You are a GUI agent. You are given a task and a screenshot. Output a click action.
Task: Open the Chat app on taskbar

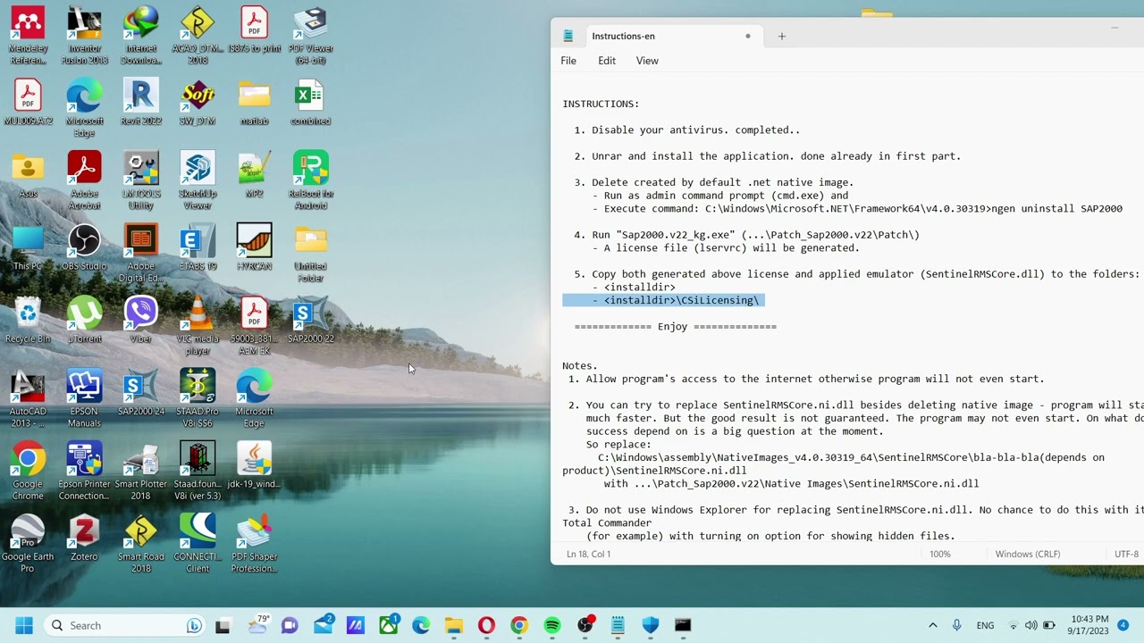290,625
